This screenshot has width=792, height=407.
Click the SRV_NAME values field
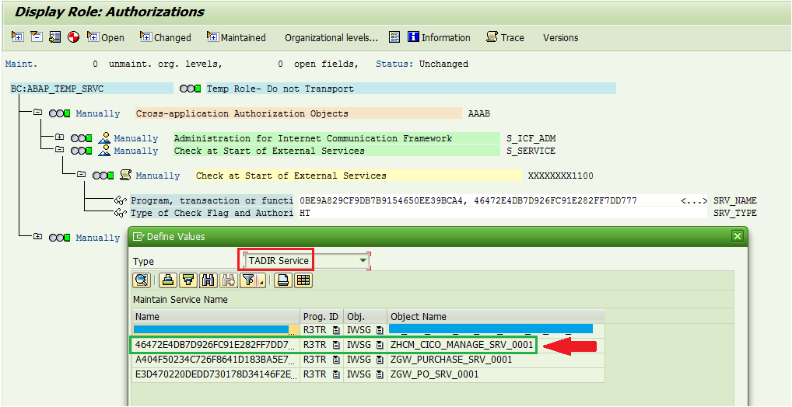click(x=503, y=200)
